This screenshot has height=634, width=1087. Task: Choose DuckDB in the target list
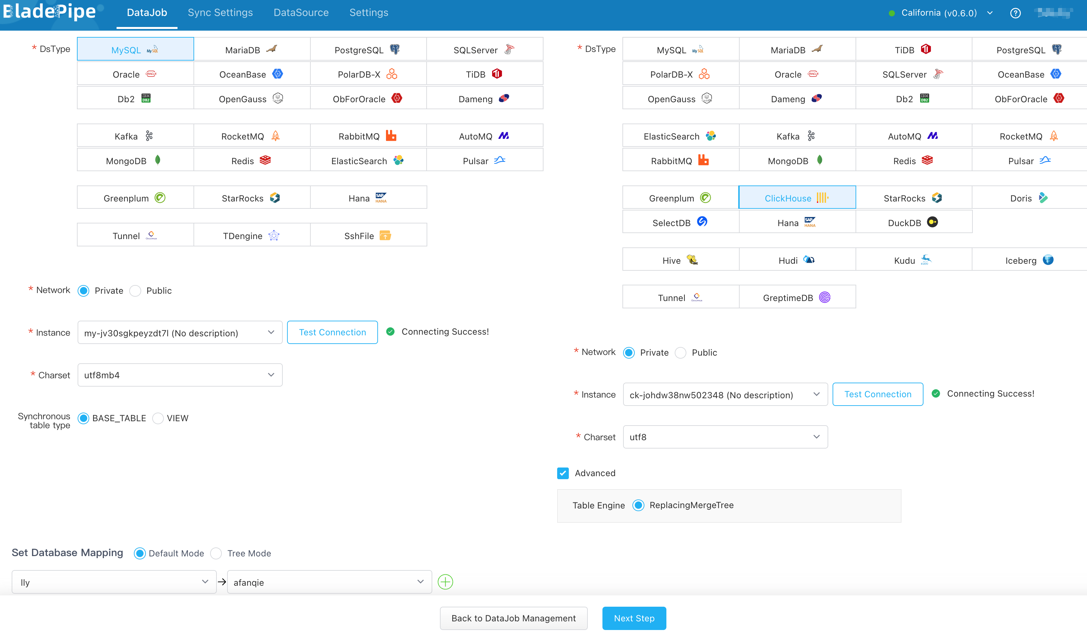click(x=913, y=222)
